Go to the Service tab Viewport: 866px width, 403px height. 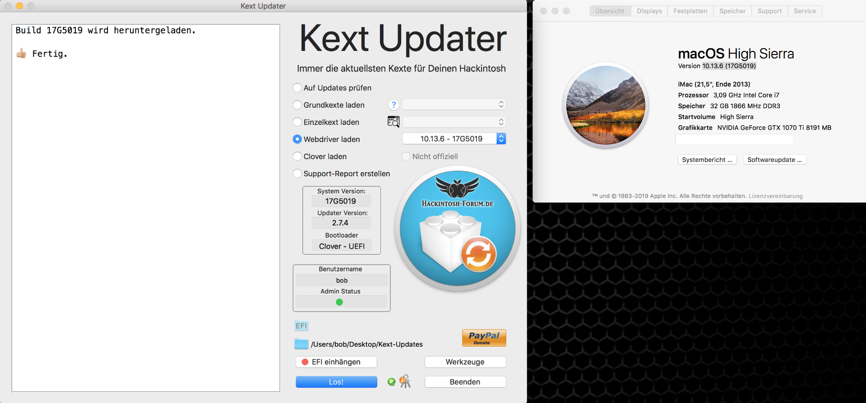point(805,11)
